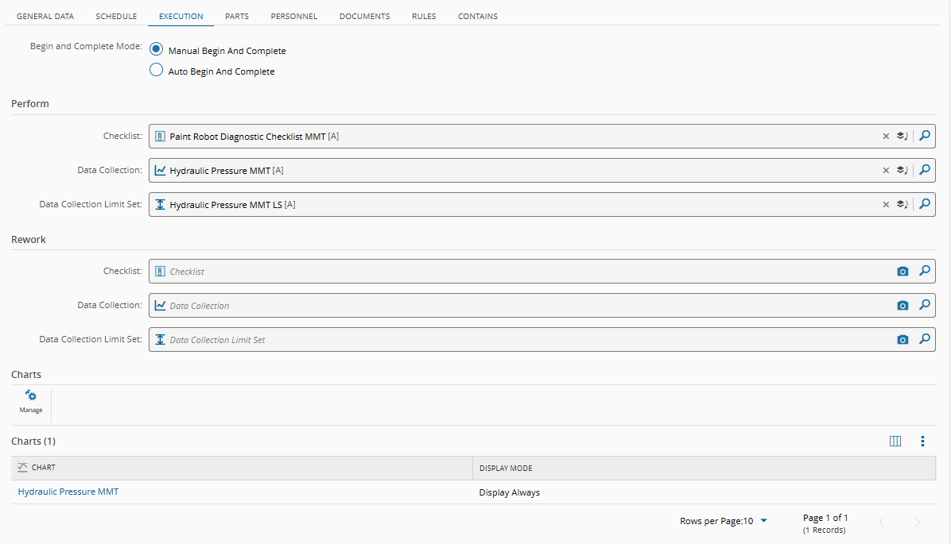Click camera icon in Rework Checklist field
Viewport: 951px width, 544px height.
[x=902, y=272]
